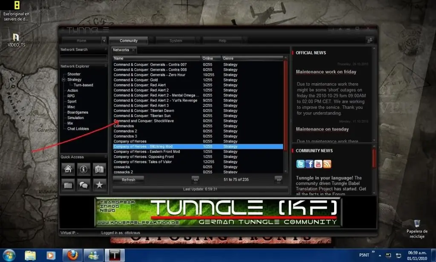Image resolution: width=436 pixels, height=262 pixels.
Task: Launch the media player taskbar icon
Action: pos(51,255)
